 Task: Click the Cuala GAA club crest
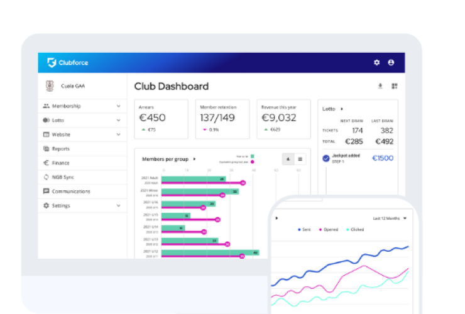pos(50,86)
